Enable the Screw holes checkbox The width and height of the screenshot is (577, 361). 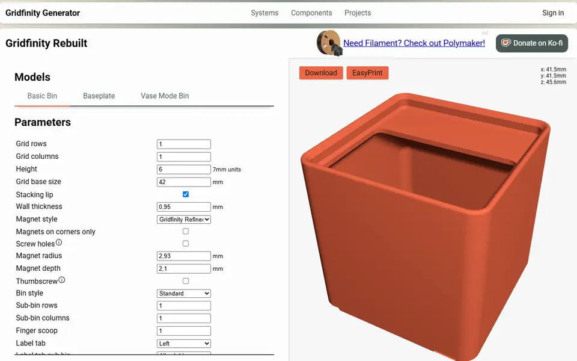coord(186,244)
